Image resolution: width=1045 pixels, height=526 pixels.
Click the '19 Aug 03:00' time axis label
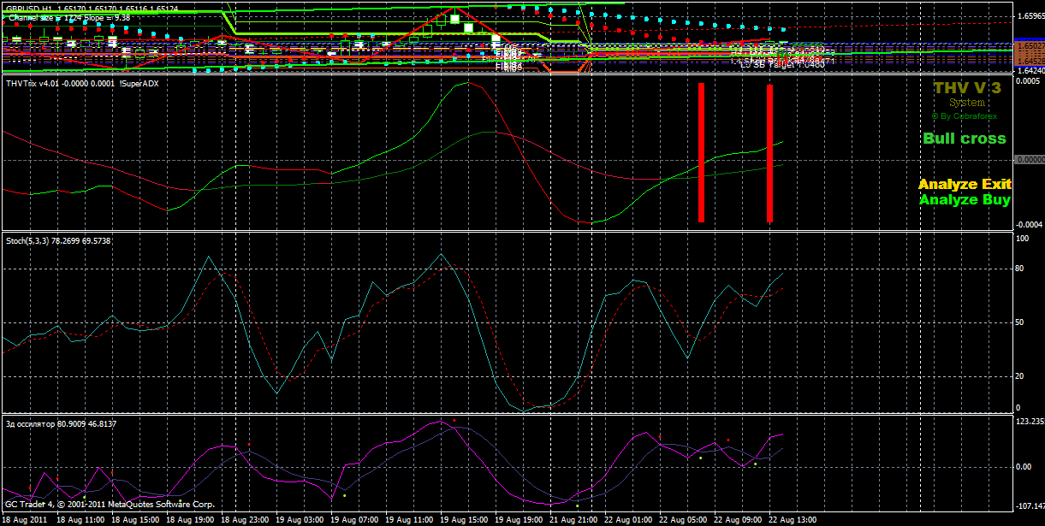pos(300,519)
